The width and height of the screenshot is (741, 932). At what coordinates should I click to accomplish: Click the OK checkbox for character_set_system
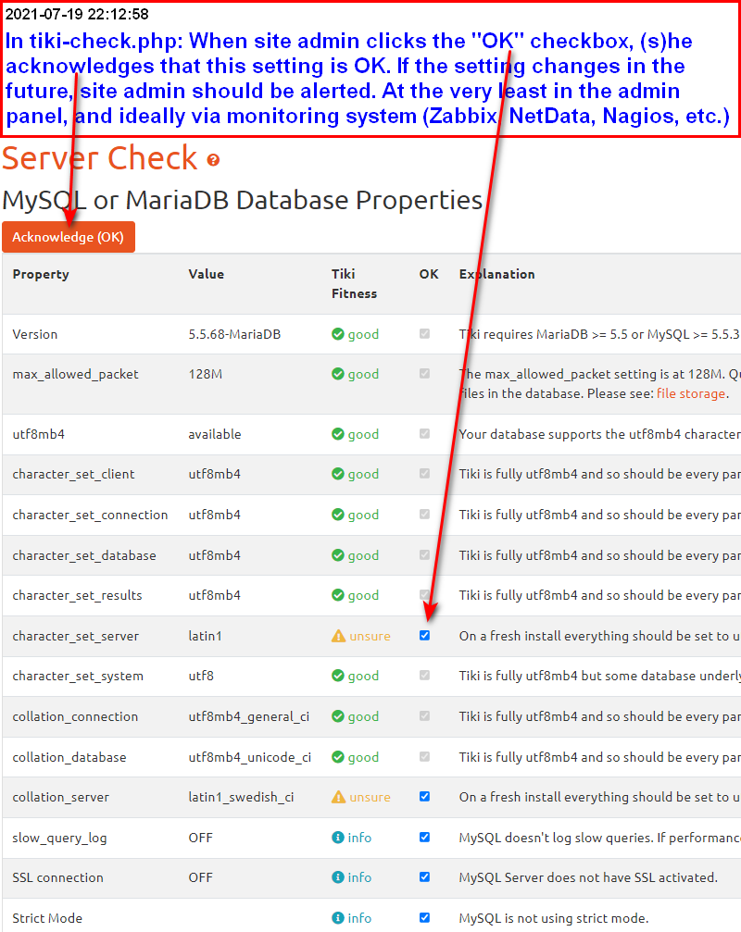pos(424,676)
